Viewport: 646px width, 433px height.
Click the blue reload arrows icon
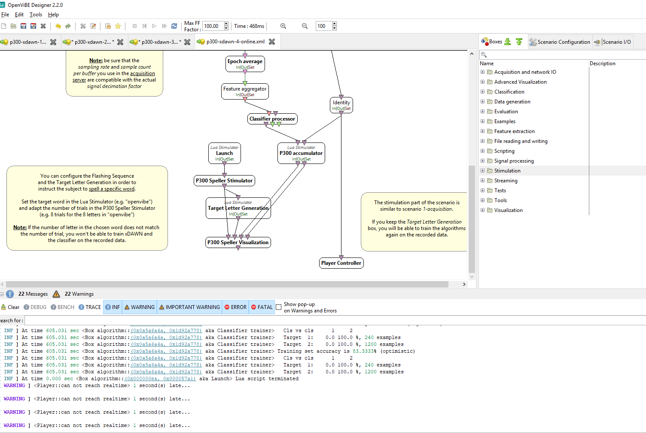click(174, 26)
